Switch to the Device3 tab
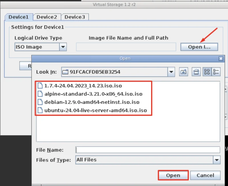Screen dimensions: 228x186 click(75, 17)
